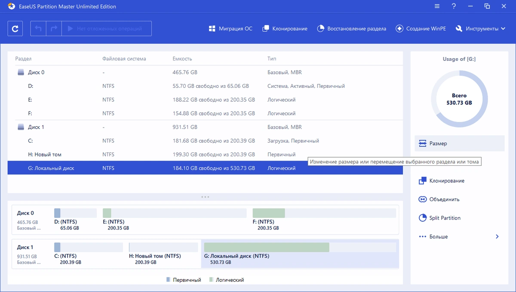Click 55.70 GB свободно из 65.06 GB
This screenshot has width=516, height=292.
click(210, 86)
